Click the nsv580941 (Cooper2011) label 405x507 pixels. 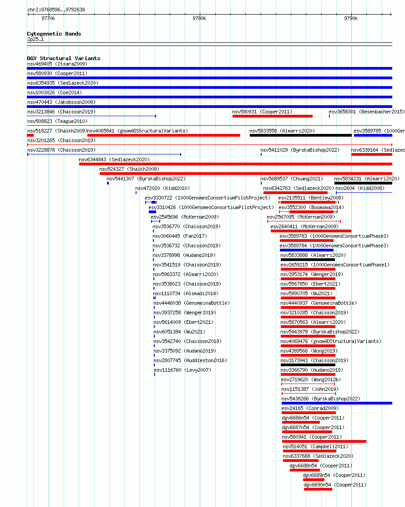[312, 437]
